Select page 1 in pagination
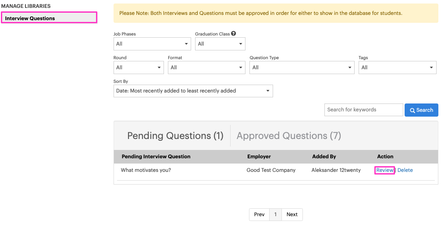The image size is (441, 228). 275,214
